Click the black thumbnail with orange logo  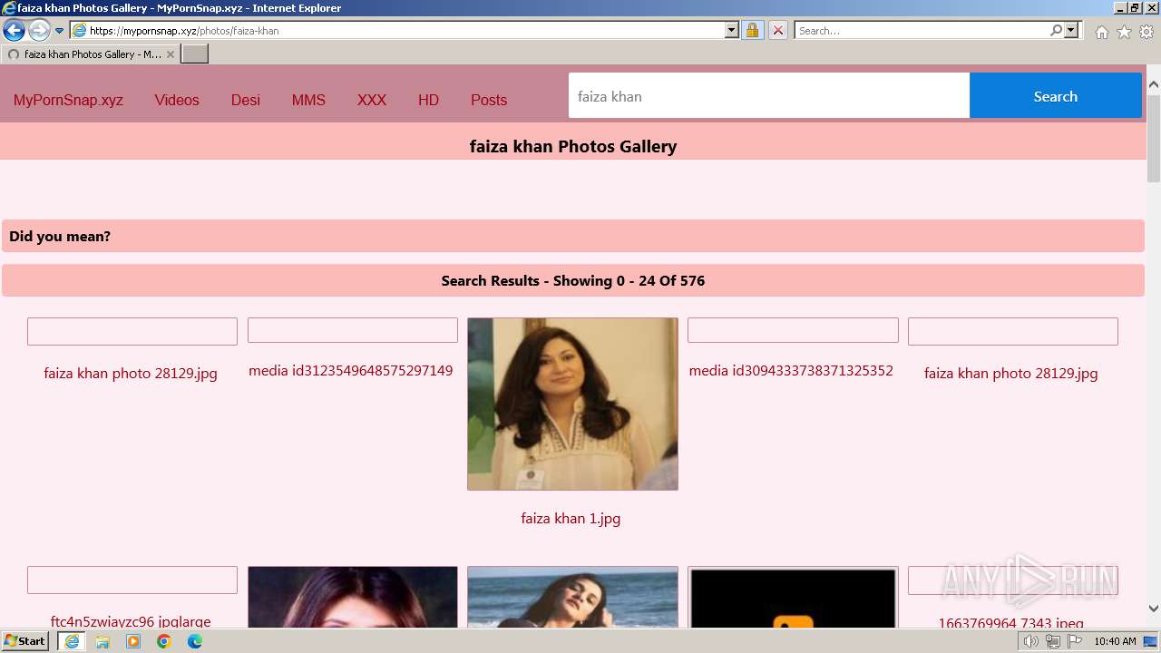793,597
